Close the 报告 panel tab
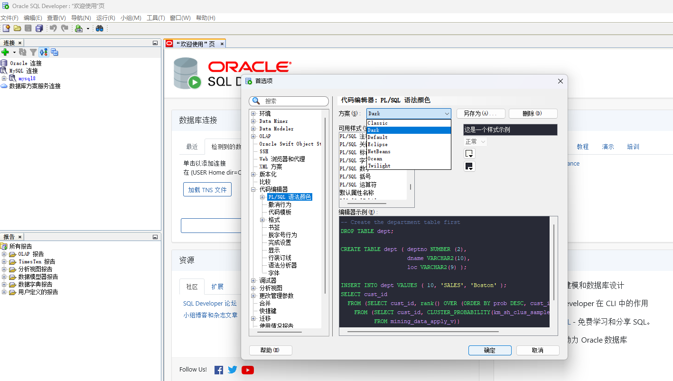Image resolution: width=673 pixels, height=381 pixels. (20, 237)
